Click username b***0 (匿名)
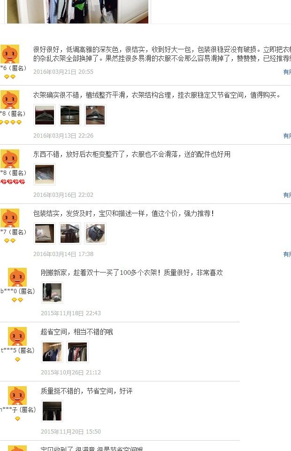The width and height of the screenshot is (291, 451). (x=17, y=291)
